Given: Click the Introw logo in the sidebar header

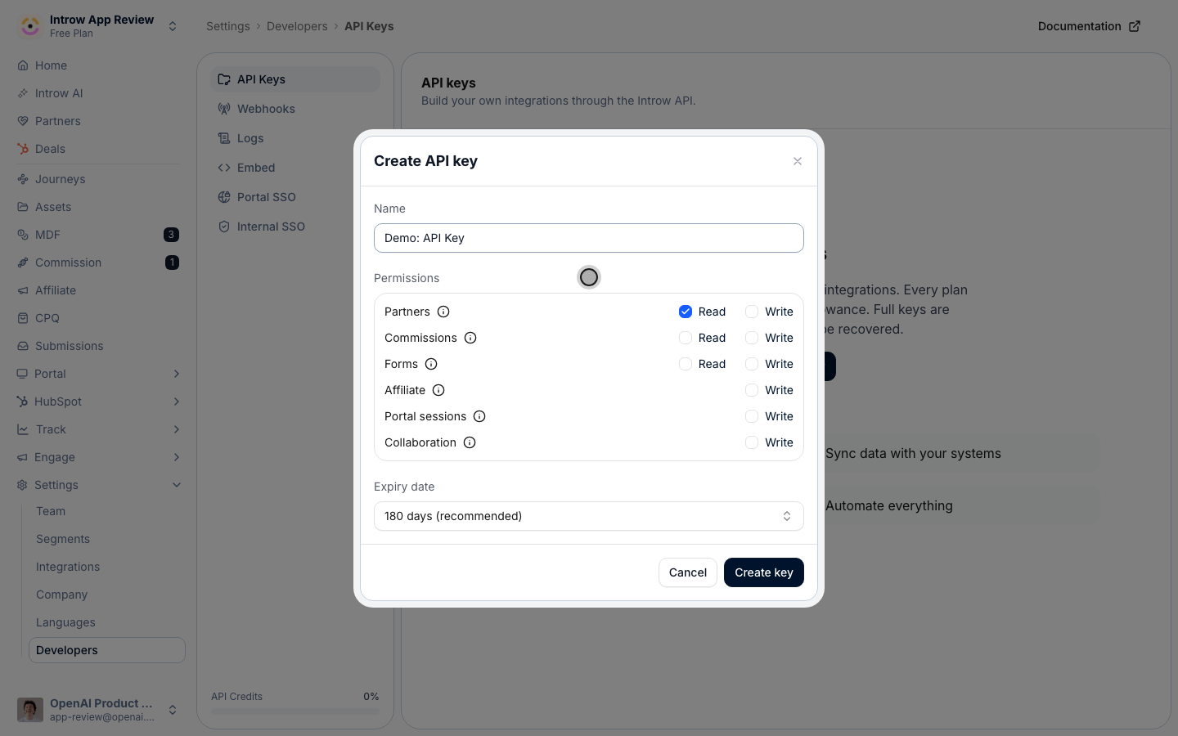Looking at the screenshot, I should [x=30, y=26].
